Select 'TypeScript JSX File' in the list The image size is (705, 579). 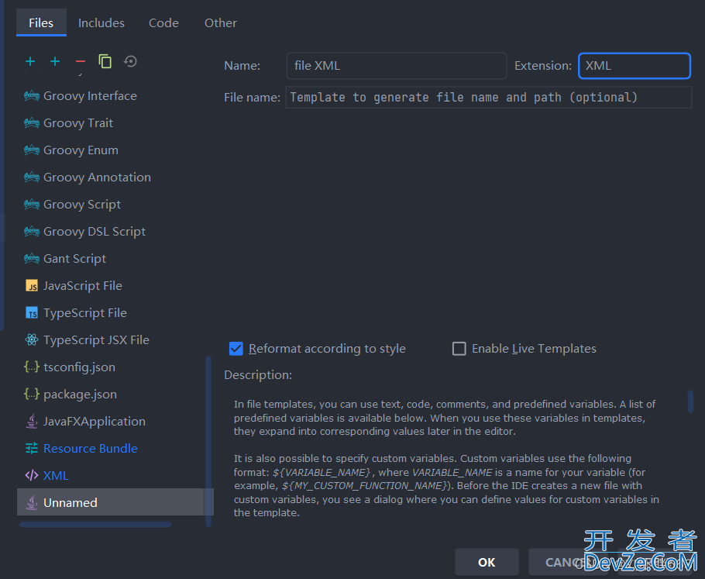pyautogui.click(x=96, y=339)
